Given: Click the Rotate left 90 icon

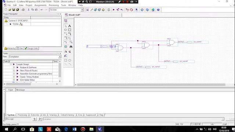Looking at the screenshot, I should click(x=66, y=56).
